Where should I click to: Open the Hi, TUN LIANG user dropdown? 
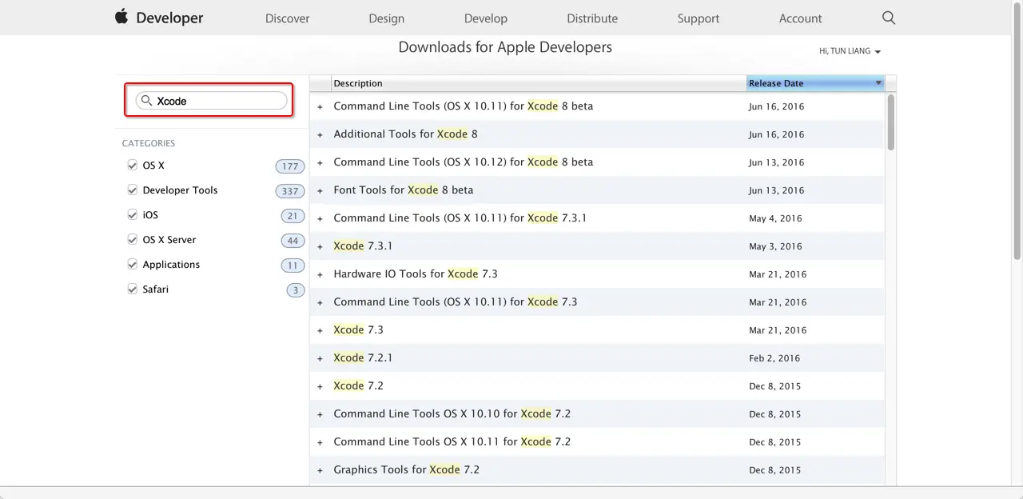click(x=850, y=51)
